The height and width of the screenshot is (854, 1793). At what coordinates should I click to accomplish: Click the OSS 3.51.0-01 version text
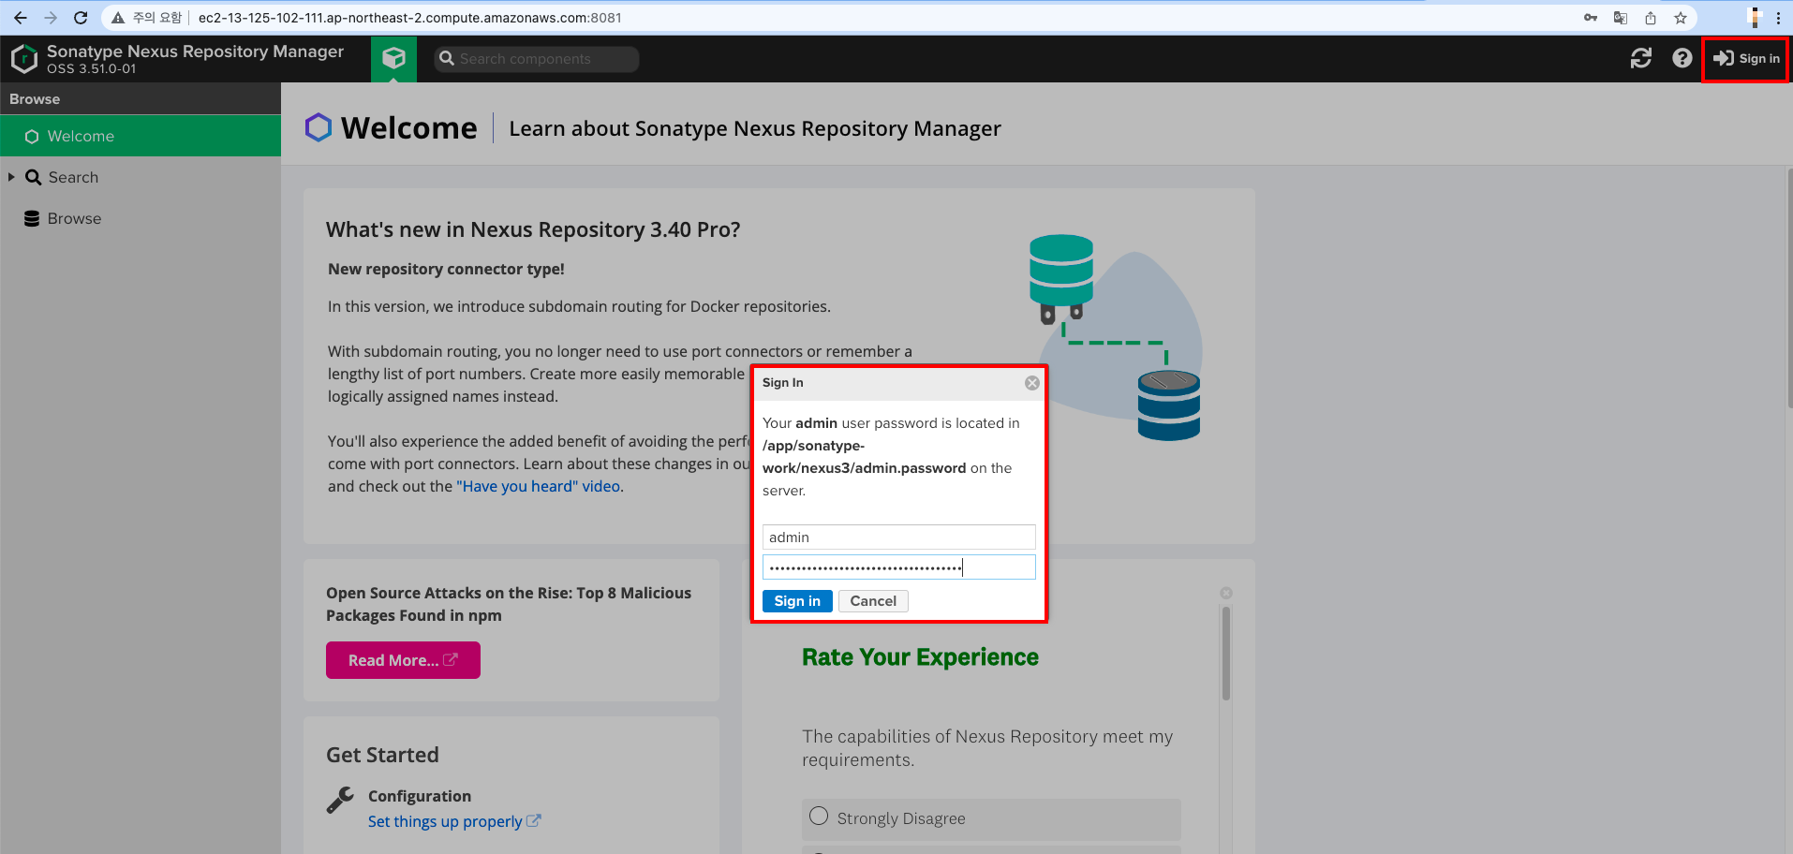point(92,68)
